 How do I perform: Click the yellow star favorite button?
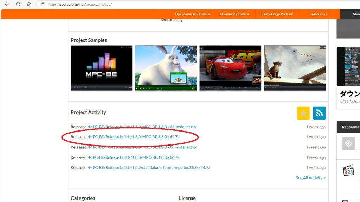pos(303,113)
